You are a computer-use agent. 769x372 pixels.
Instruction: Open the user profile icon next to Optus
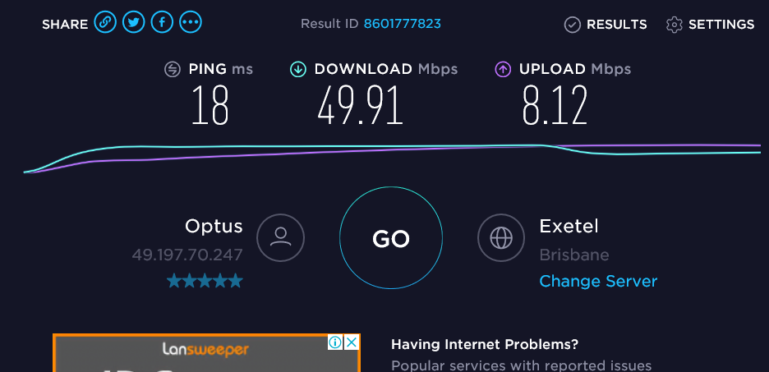(280, 237)
